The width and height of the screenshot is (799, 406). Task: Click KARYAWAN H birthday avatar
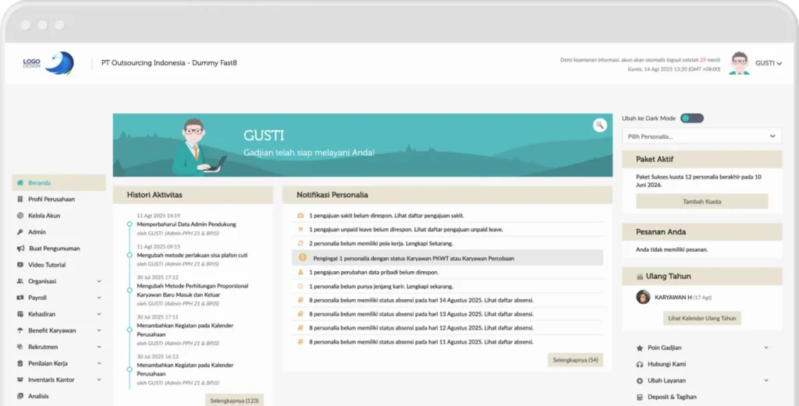pos(643,297)
